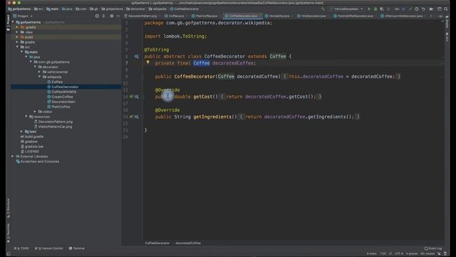Click the intention light bulb on line 7
Screen dimensions: 456x257
click(147, 62)
